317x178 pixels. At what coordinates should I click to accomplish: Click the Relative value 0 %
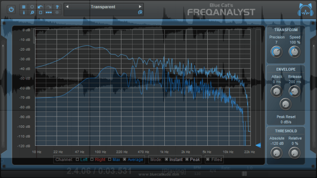pos(295,143)
